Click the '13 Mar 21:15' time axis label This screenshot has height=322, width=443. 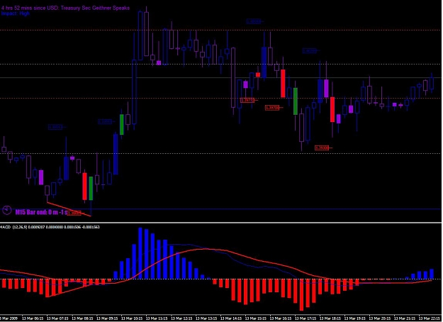click(405, 318)
